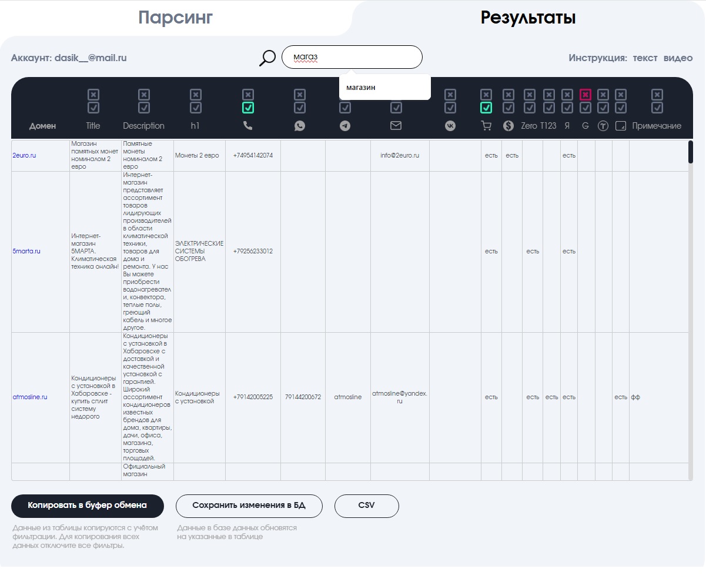Click the shopping cart column icon
The height and width of the screenshot is (582, 706).
click(486, 126)
